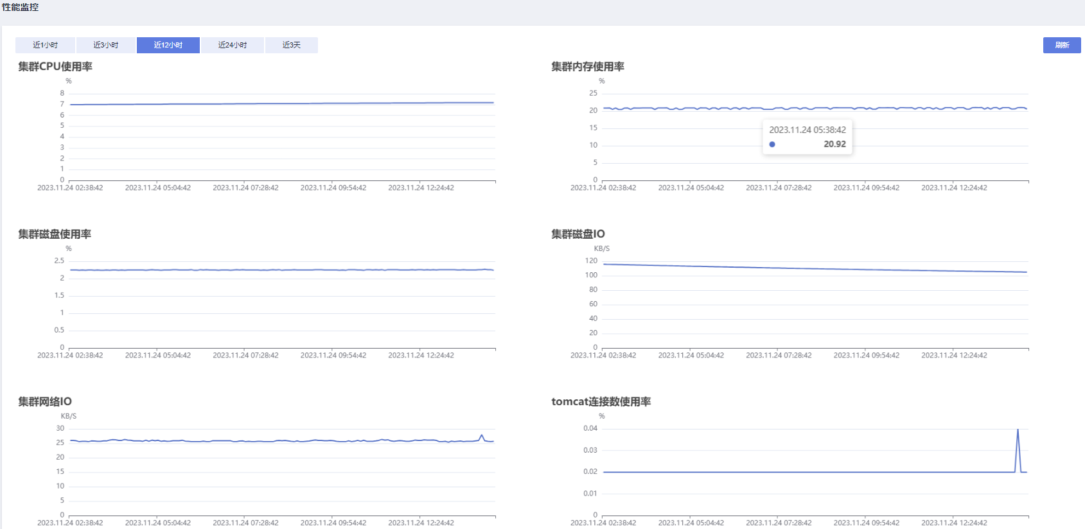Screen dimensions: 1085x529
Task: Click the tooltip timestamp 2023.11.24 05:38:42
Action: (x=807, y=130)
